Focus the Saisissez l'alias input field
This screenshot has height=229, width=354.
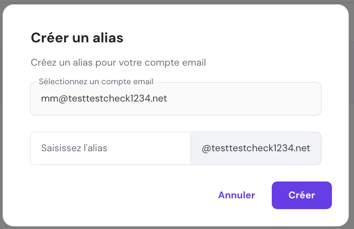[x=110, y=148]
